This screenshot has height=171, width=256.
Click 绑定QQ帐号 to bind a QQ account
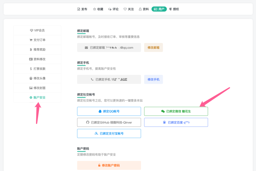109,111
